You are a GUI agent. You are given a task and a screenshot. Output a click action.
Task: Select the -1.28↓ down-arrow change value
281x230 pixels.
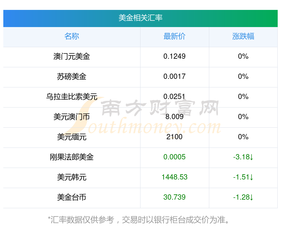(x=243, y=197)
